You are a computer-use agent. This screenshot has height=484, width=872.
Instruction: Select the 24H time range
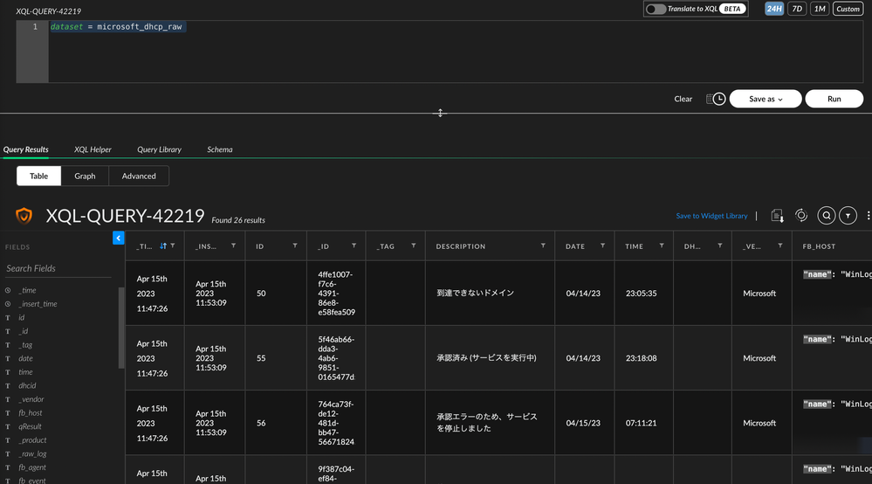[x=773, y=9]
